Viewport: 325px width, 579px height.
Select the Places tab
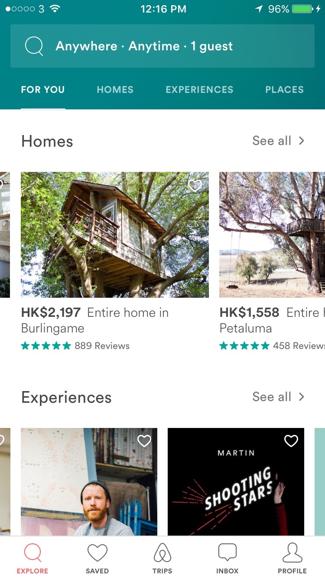pos(284,90)
